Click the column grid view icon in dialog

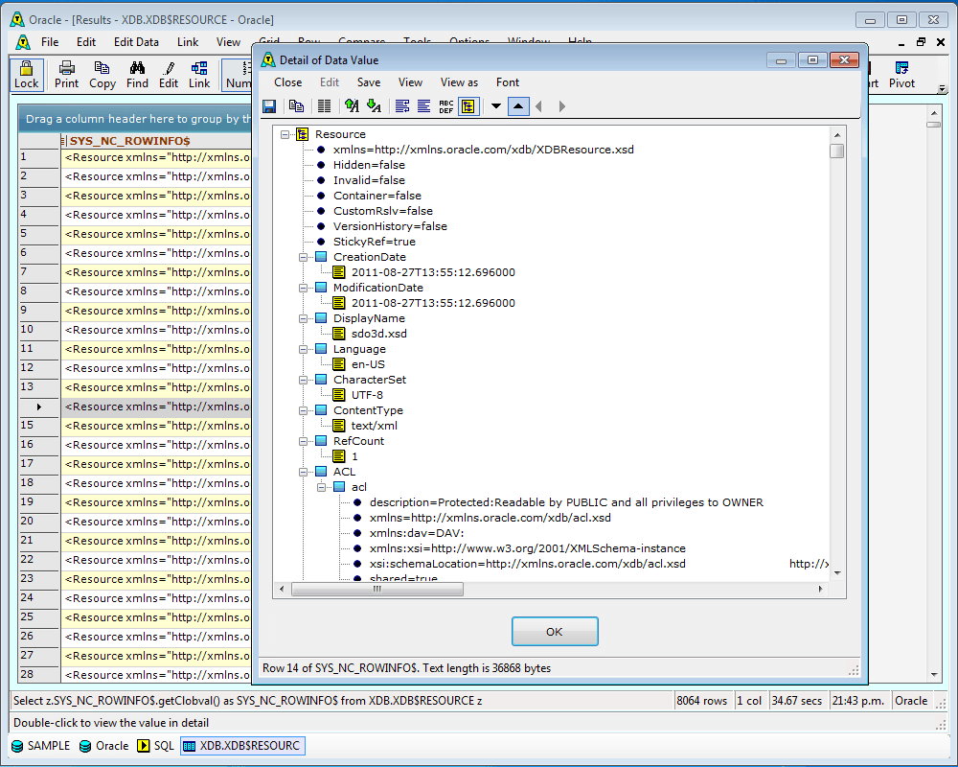point(325,106)
